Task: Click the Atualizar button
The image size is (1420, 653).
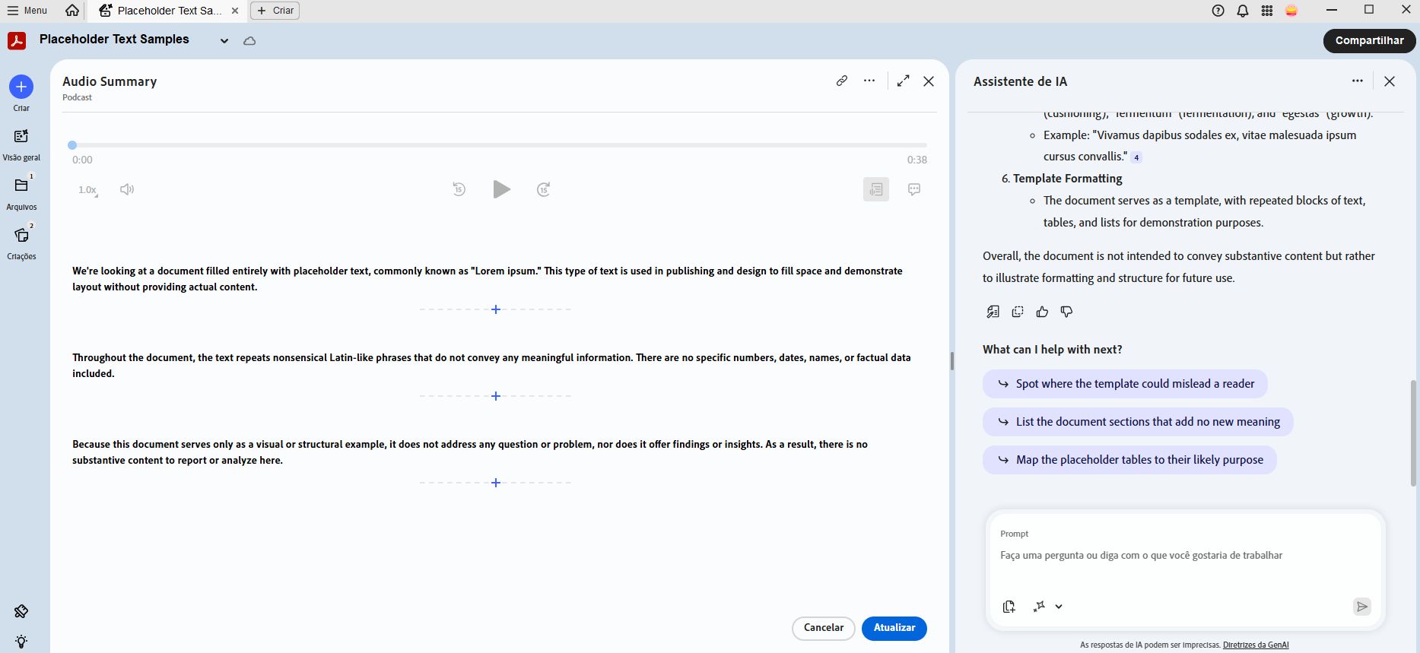Action: click(894, 628)
